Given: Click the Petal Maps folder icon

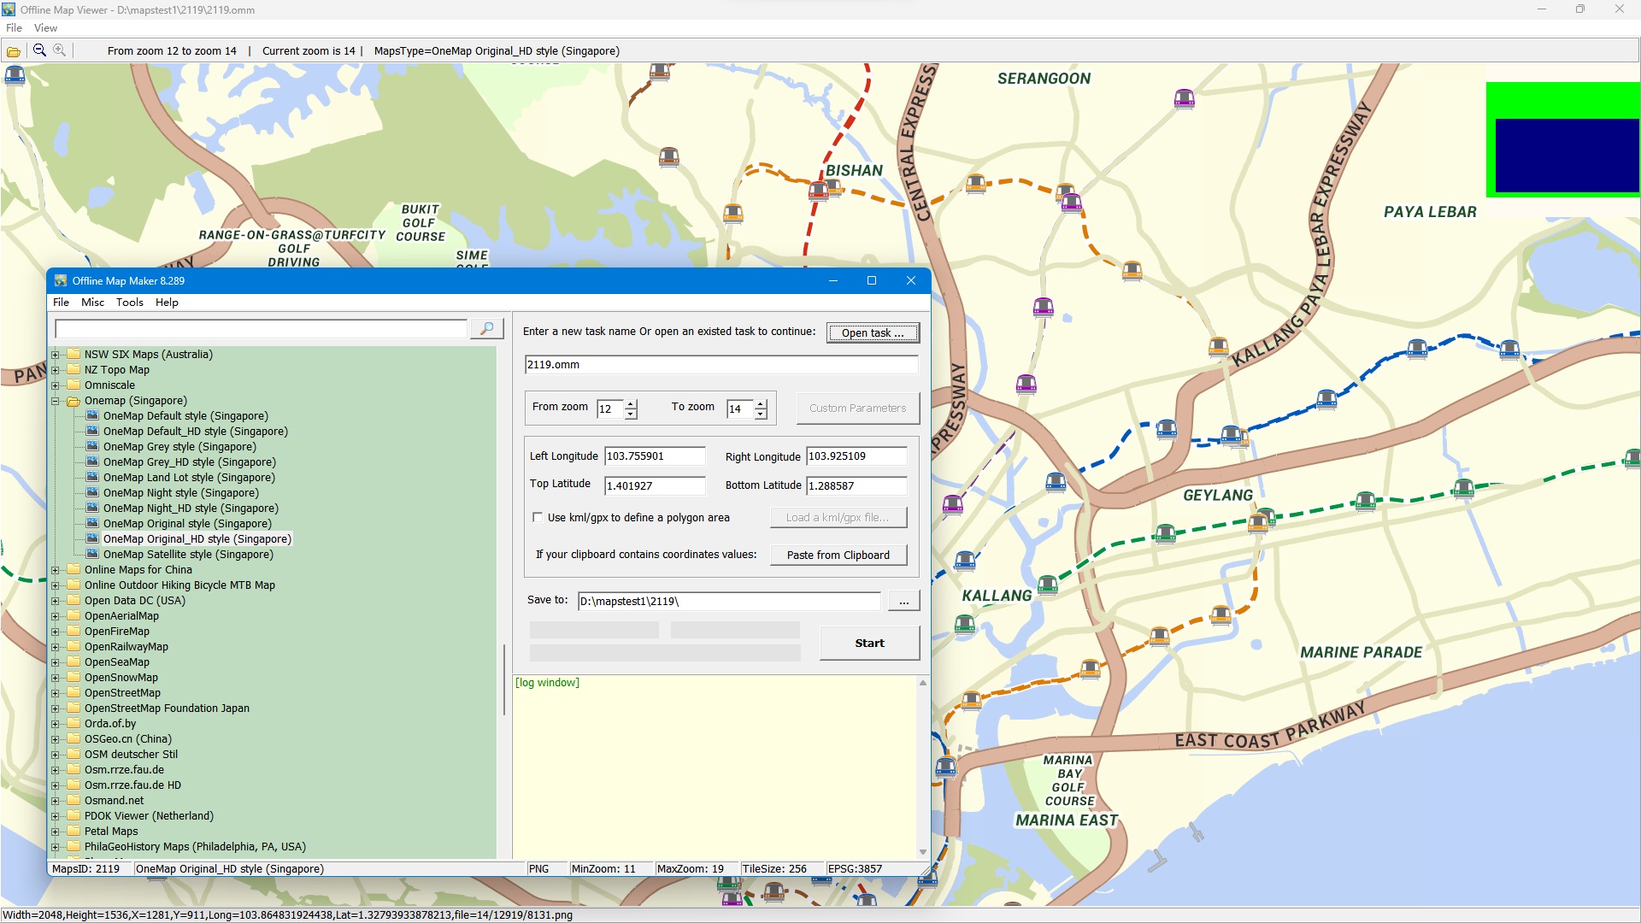Looking at the screenshot, I should pyautogui.click(x=74, y=832).
